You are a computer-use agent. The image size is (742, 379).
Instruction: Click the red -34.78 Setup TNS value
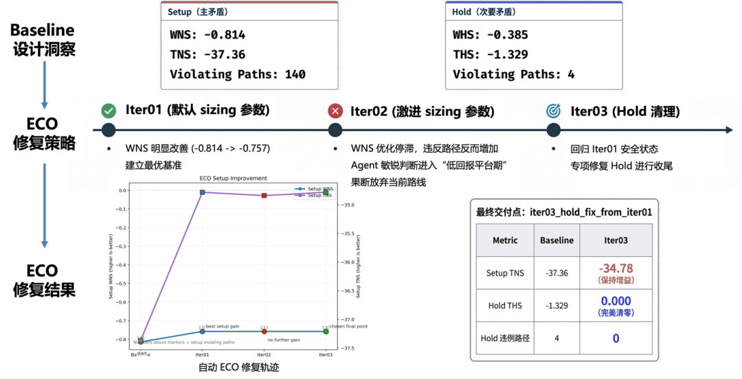[616, 268]
